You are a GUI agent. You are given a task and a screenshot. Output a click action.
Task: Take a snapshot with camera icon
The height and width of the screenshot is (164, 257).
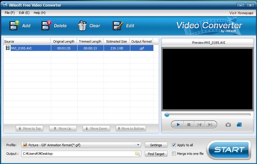tap(228, 125)
